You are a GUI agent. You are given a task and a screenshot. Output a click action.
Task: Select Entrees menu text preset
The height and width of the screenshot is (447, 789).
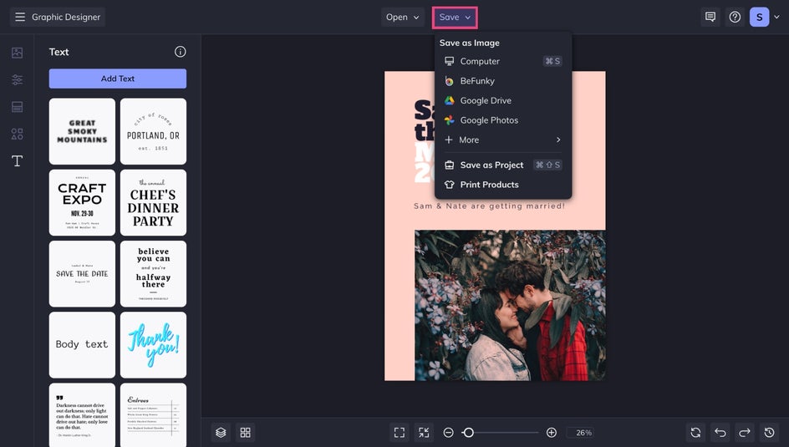click(x=154, y=414)
